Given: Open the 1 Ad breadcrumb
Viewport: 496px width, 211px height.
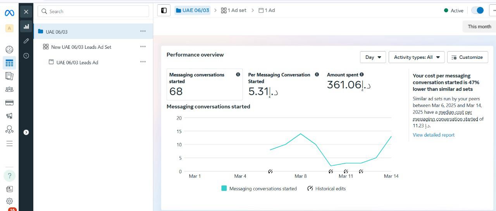Looking at the screenshot, I should [x=267, y=10].
